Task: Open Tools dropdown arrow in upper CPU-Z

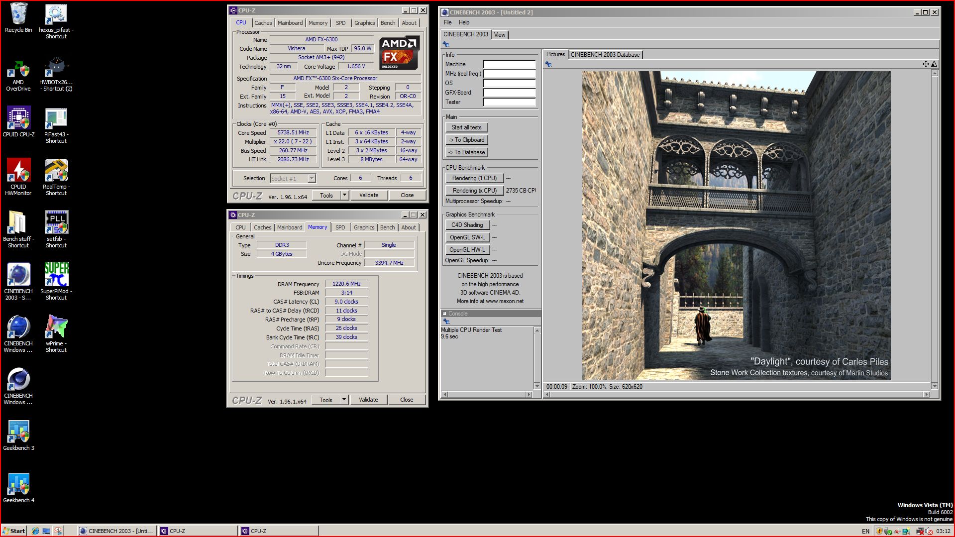Action: tap(344, 195)
